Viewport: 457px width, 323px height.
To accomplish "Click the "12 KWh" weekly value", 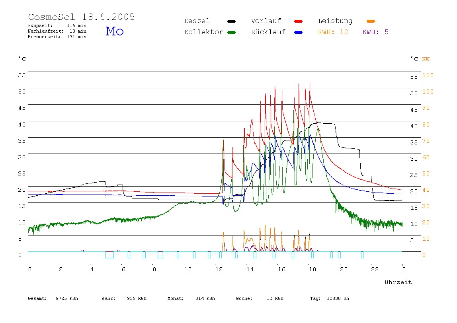I will click(x=275, y=298).
